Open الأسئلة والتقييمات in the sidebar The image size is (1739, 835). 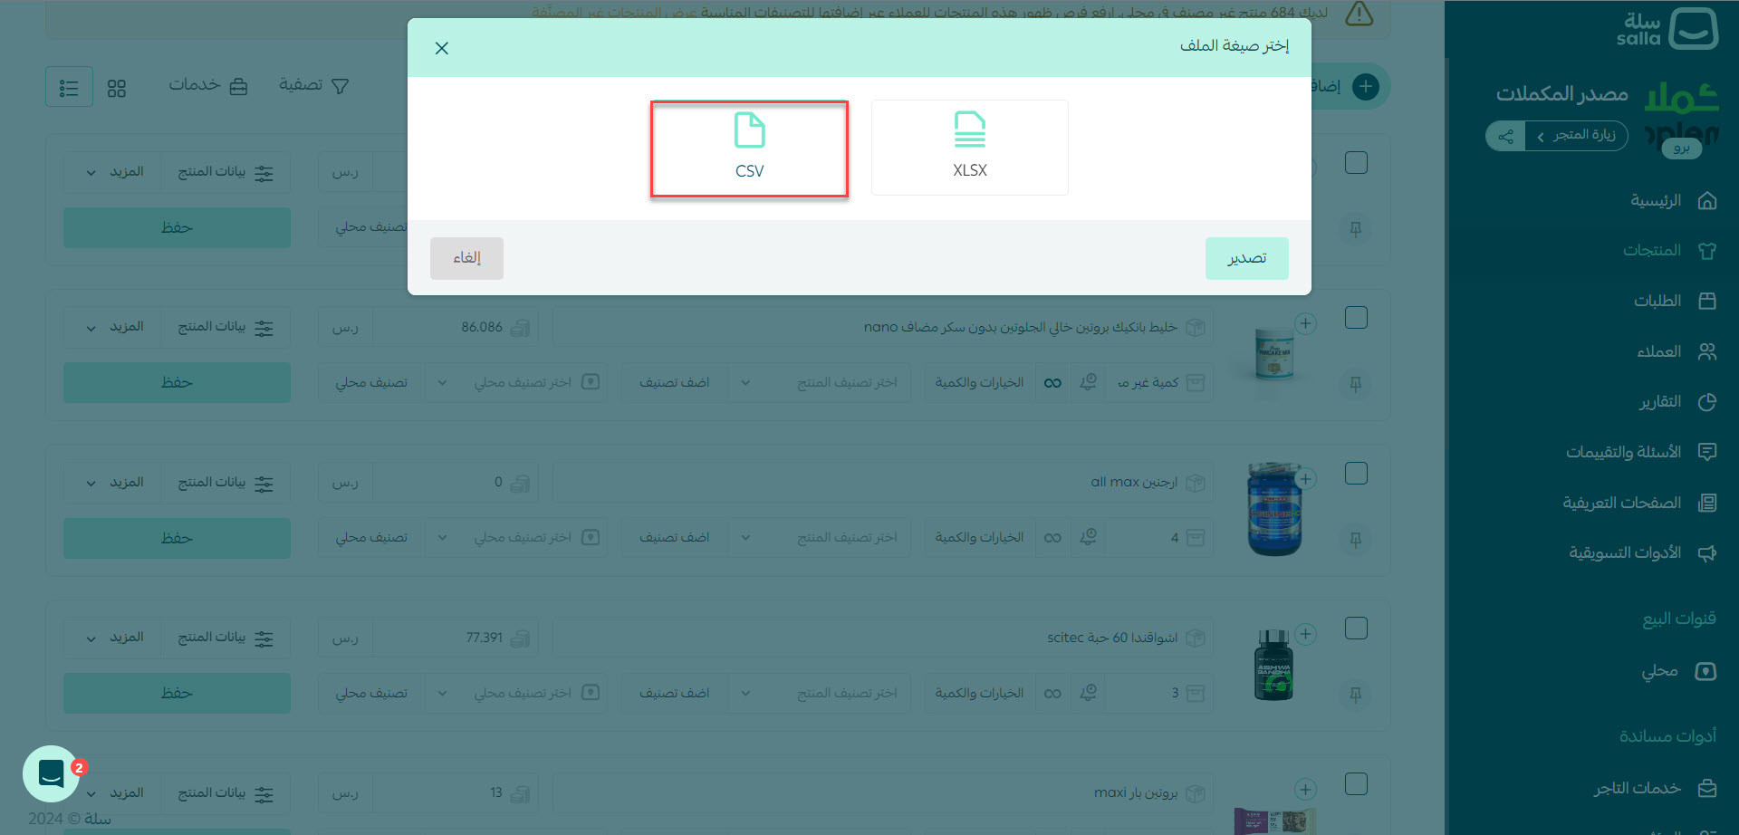click(x=1641, y=452)
